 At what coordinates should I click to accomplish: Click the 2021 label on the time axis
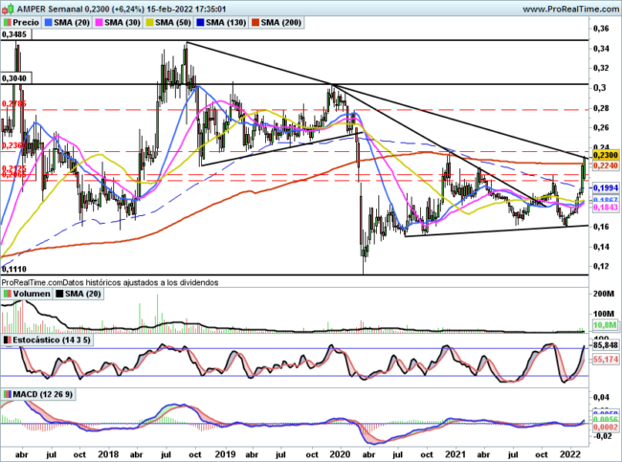(x=455, y=453)
